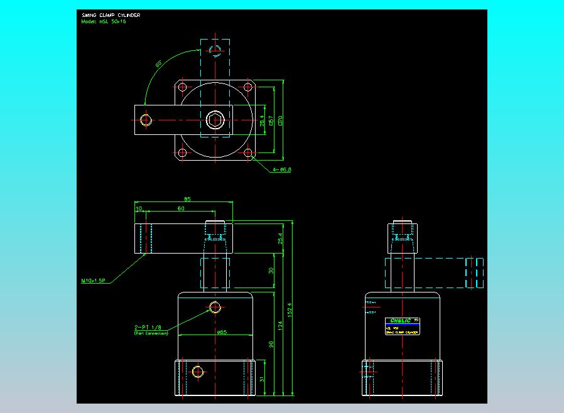Viewport: 564px width, 413px height.
Task: Select the green CHELIC nameplate logo
Action: [x=400, y=321]
